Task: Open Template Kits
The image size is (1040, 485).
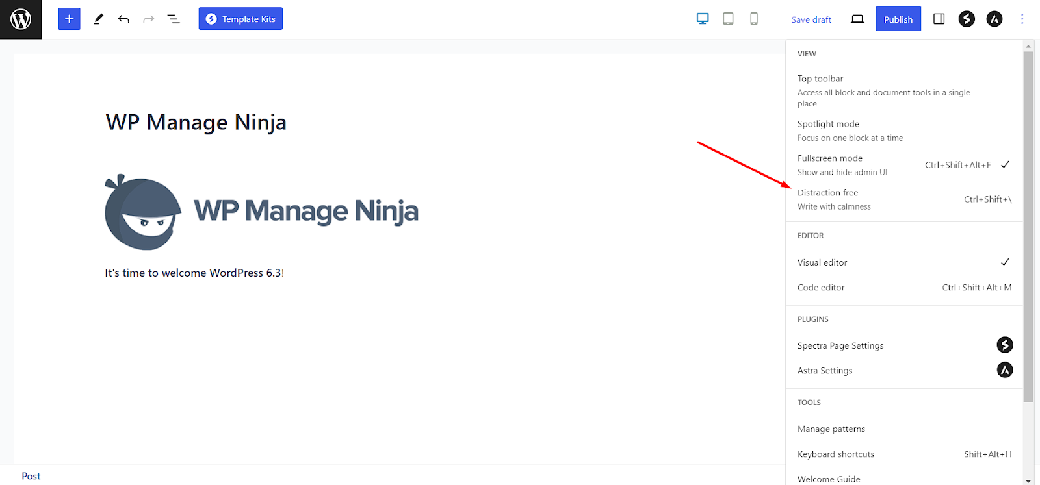Action: click(x=240, y=19)
